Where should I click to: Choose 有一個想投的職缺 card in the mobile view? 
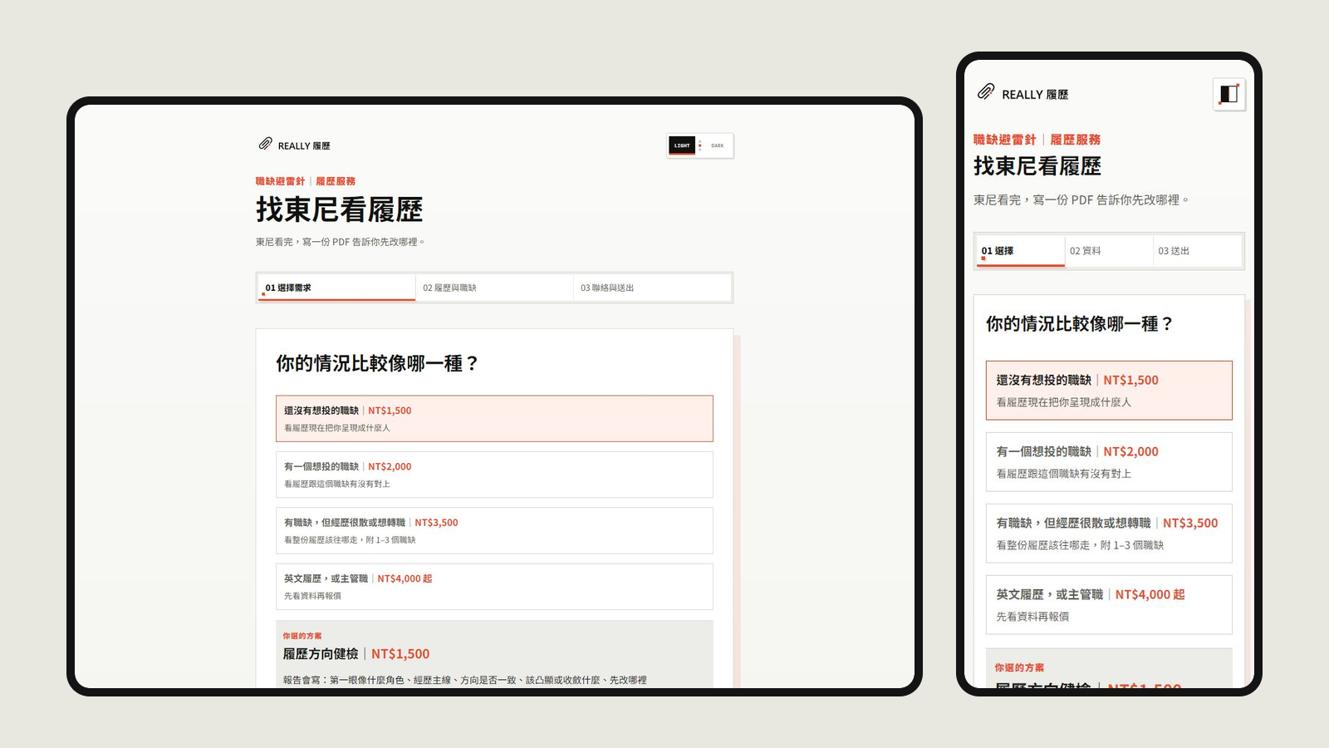click(1109, 461)
